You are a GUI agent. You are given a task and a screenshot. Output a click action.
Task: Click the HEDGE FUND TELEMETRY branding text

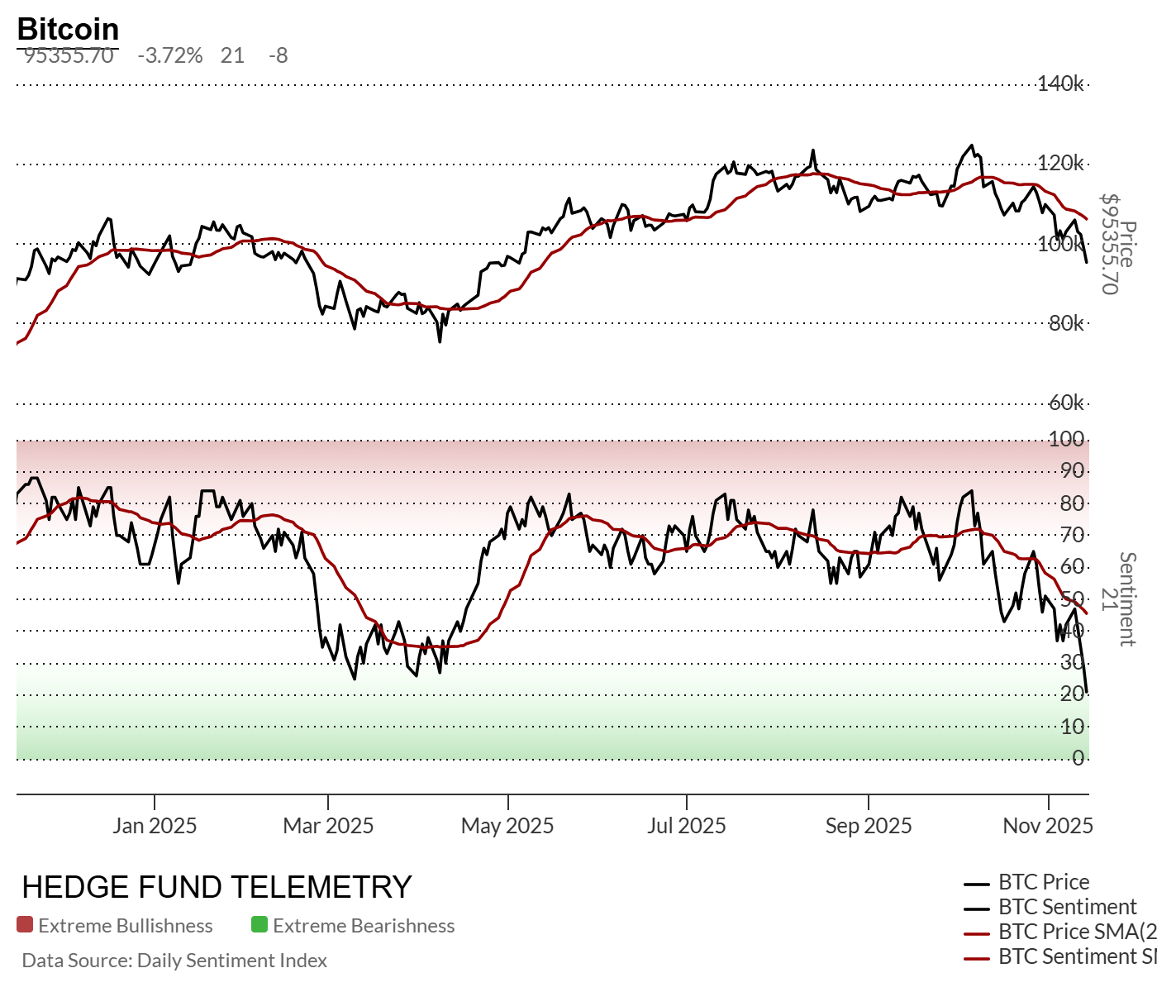pos(217,887)
